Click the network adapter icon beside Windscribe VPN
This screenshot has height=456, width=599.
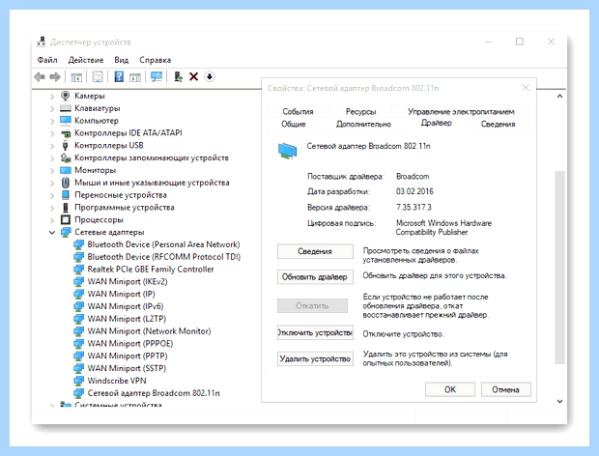click(x=78, y=381)
